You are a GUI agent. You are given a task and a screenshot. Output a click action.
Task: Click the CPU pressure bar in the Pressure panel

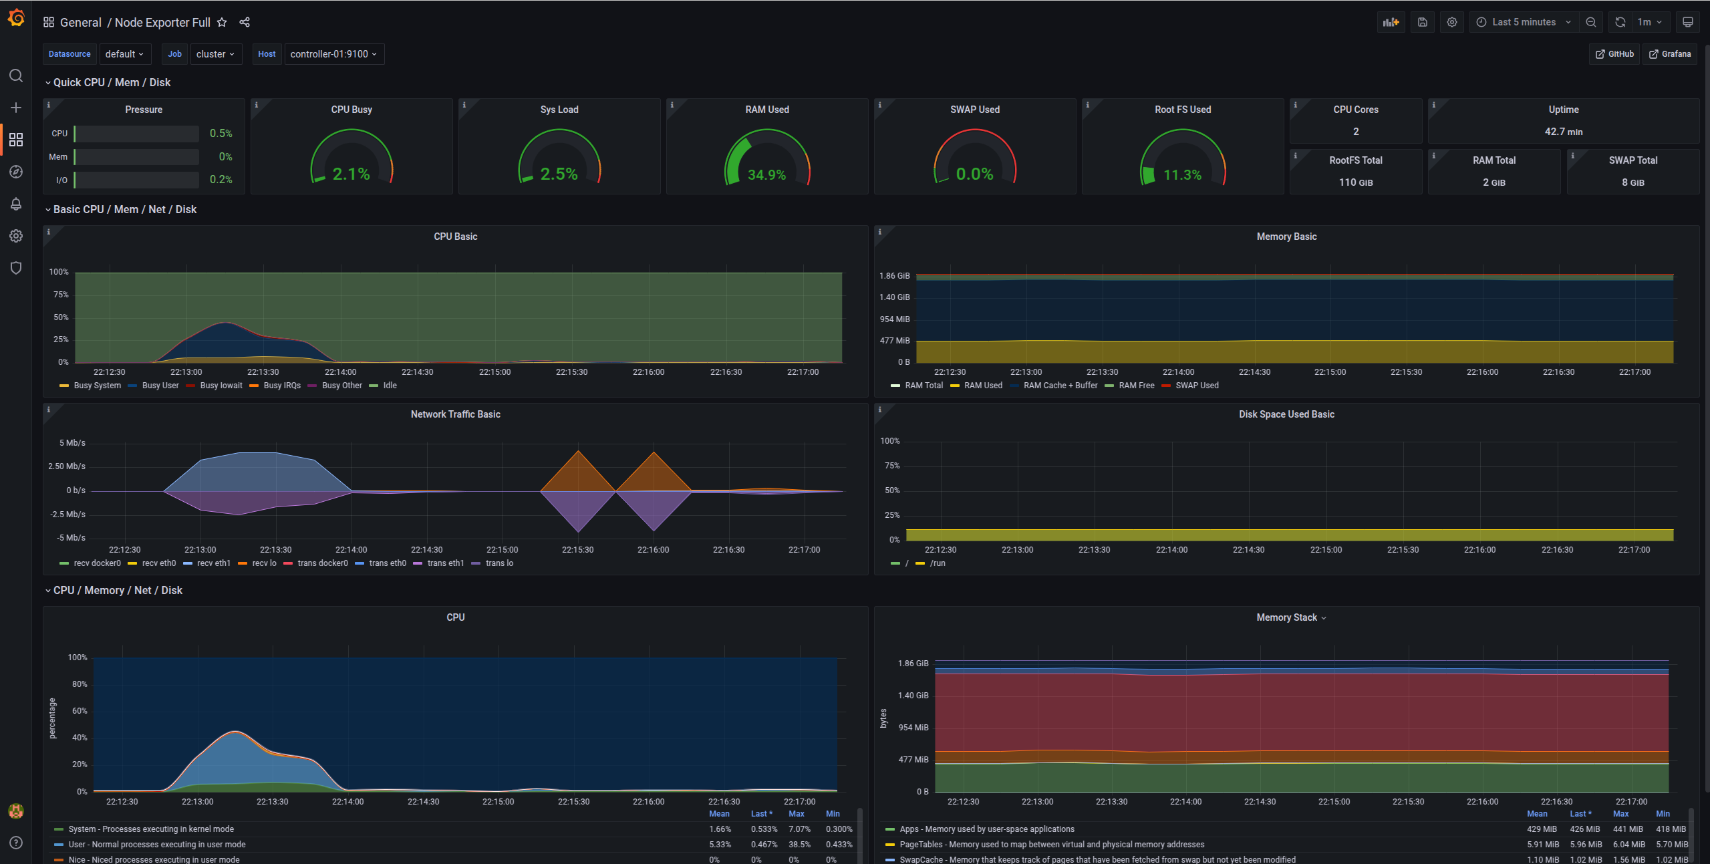point(135,134)
